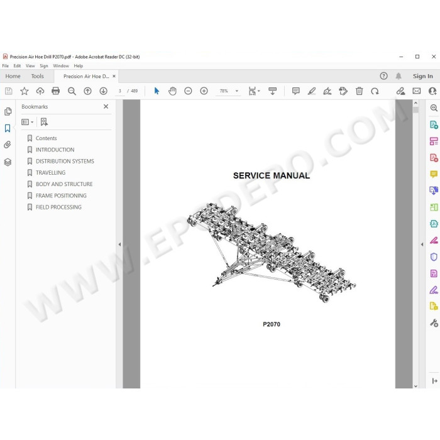Click the scrollbar up arrow

(x=415, y=103)
